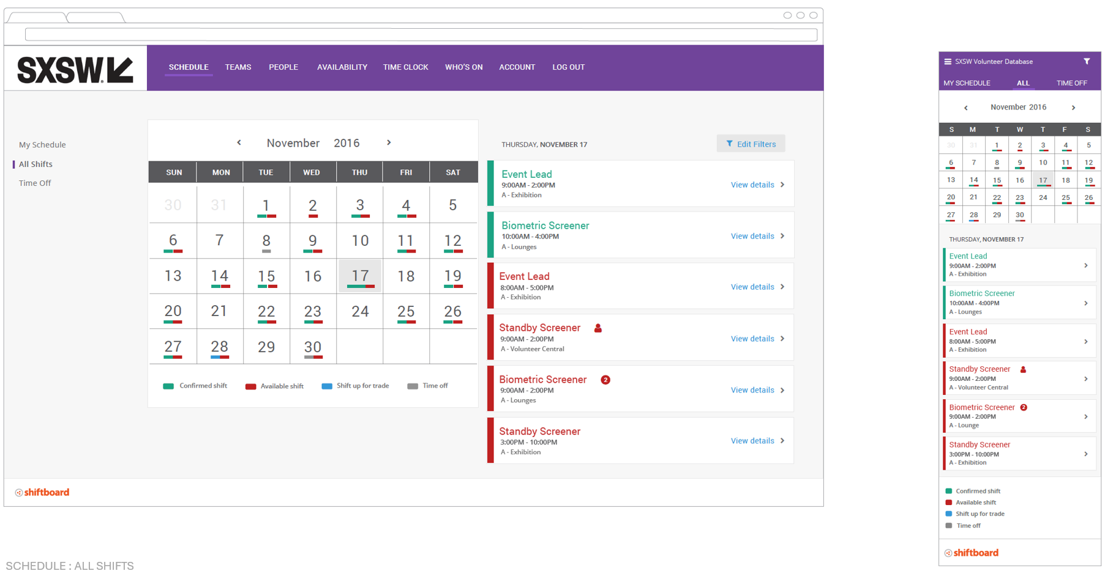1105x579 pixels.
Task: Open the Who's On page
Action: tap(464, 67)
